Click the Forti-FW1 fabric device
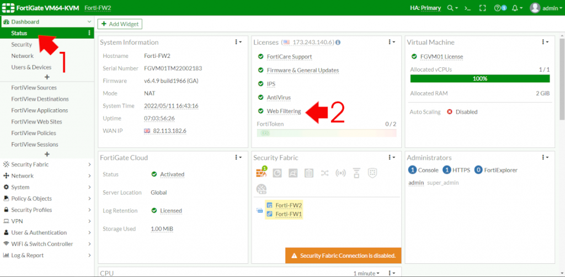This screenshot has height=277, width=565. coord(289,214)
